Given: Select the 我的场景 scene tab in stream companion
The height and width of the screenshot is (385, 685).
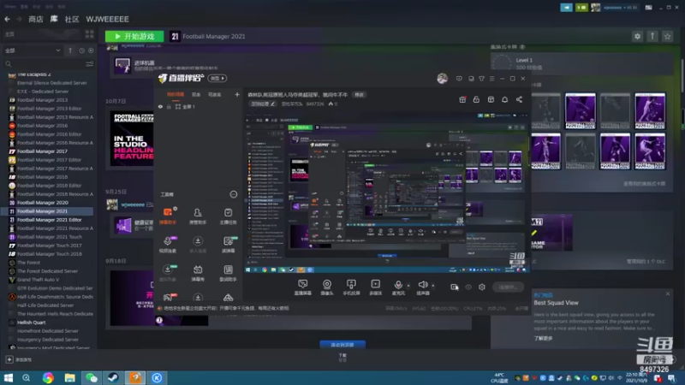Looking at the screenshot, I should pos(176,94).
